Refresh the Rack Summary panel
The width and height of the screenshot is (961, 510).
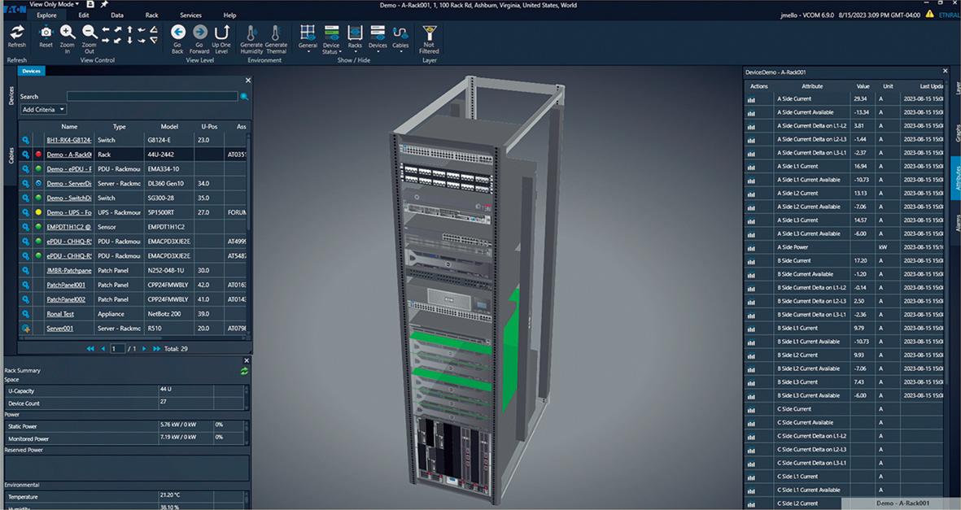(x=245, y=371)
